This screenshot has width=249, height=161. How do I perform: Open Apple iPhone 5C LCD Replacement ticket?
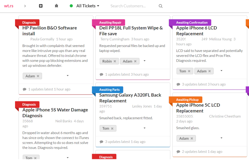click(198, 108)
